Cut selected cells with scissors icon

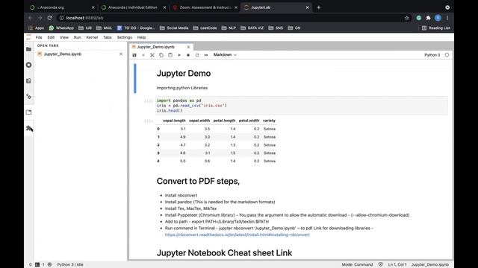(x=152, y=55)
